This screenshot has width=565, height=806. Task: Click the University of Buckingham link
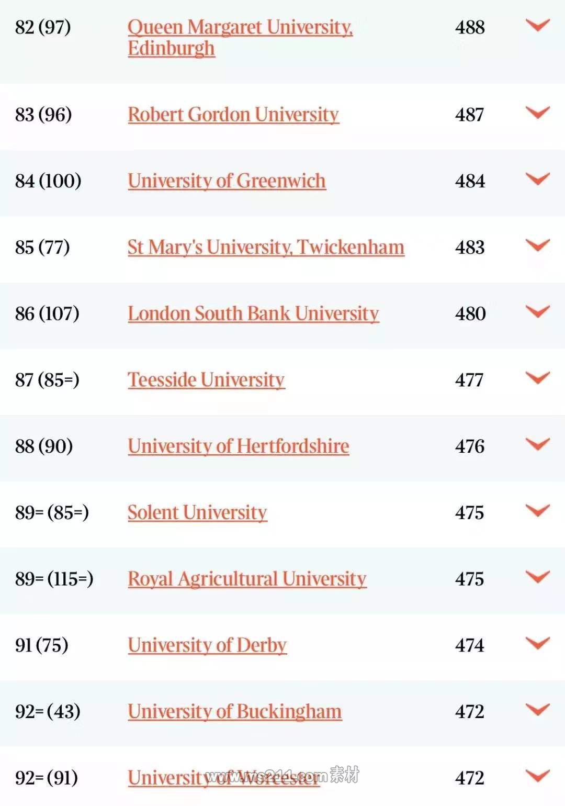pyautogui.click(x=234, y=712)
